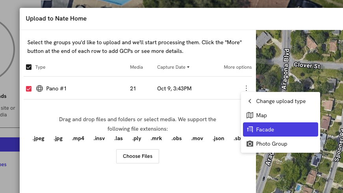Click the Type column header
This screenshot has width=343, height=193.
40,67
